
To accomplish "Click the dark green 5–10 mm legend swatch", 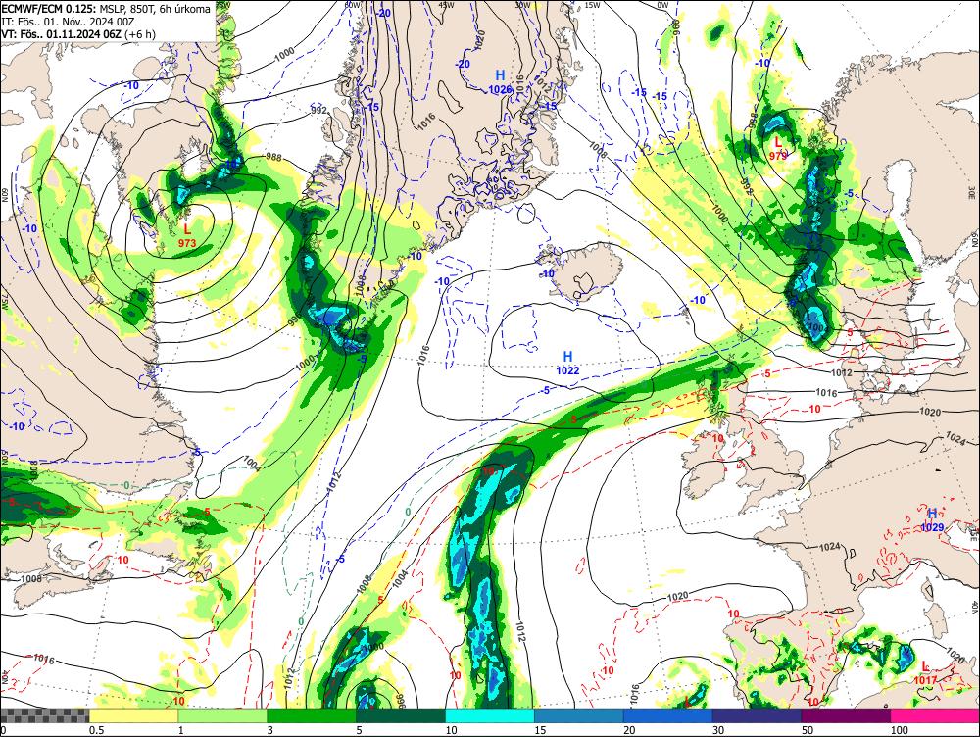I will point(401,715).
